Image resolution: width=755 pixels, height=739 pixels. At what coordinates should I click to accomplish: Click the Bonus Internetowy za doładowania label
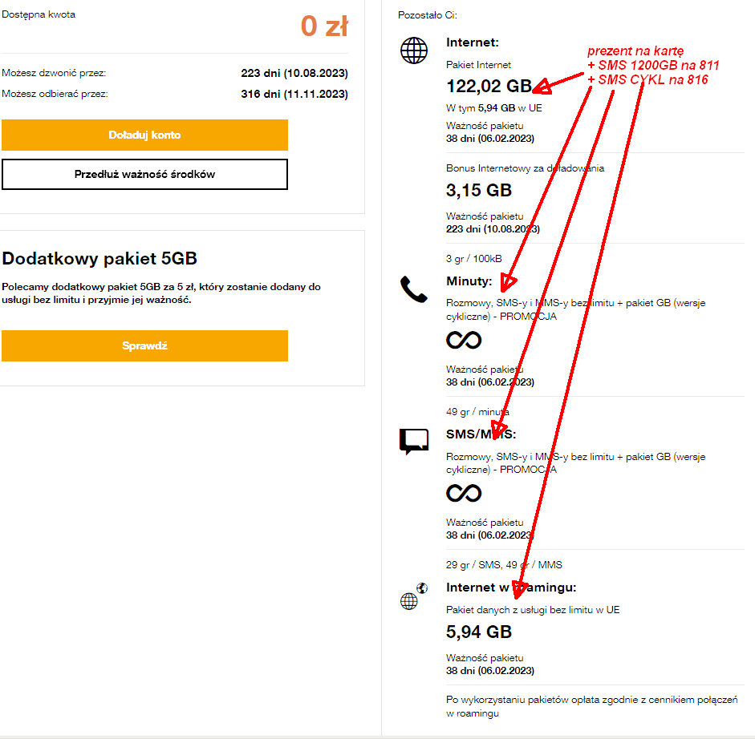[x=525, y=168]
